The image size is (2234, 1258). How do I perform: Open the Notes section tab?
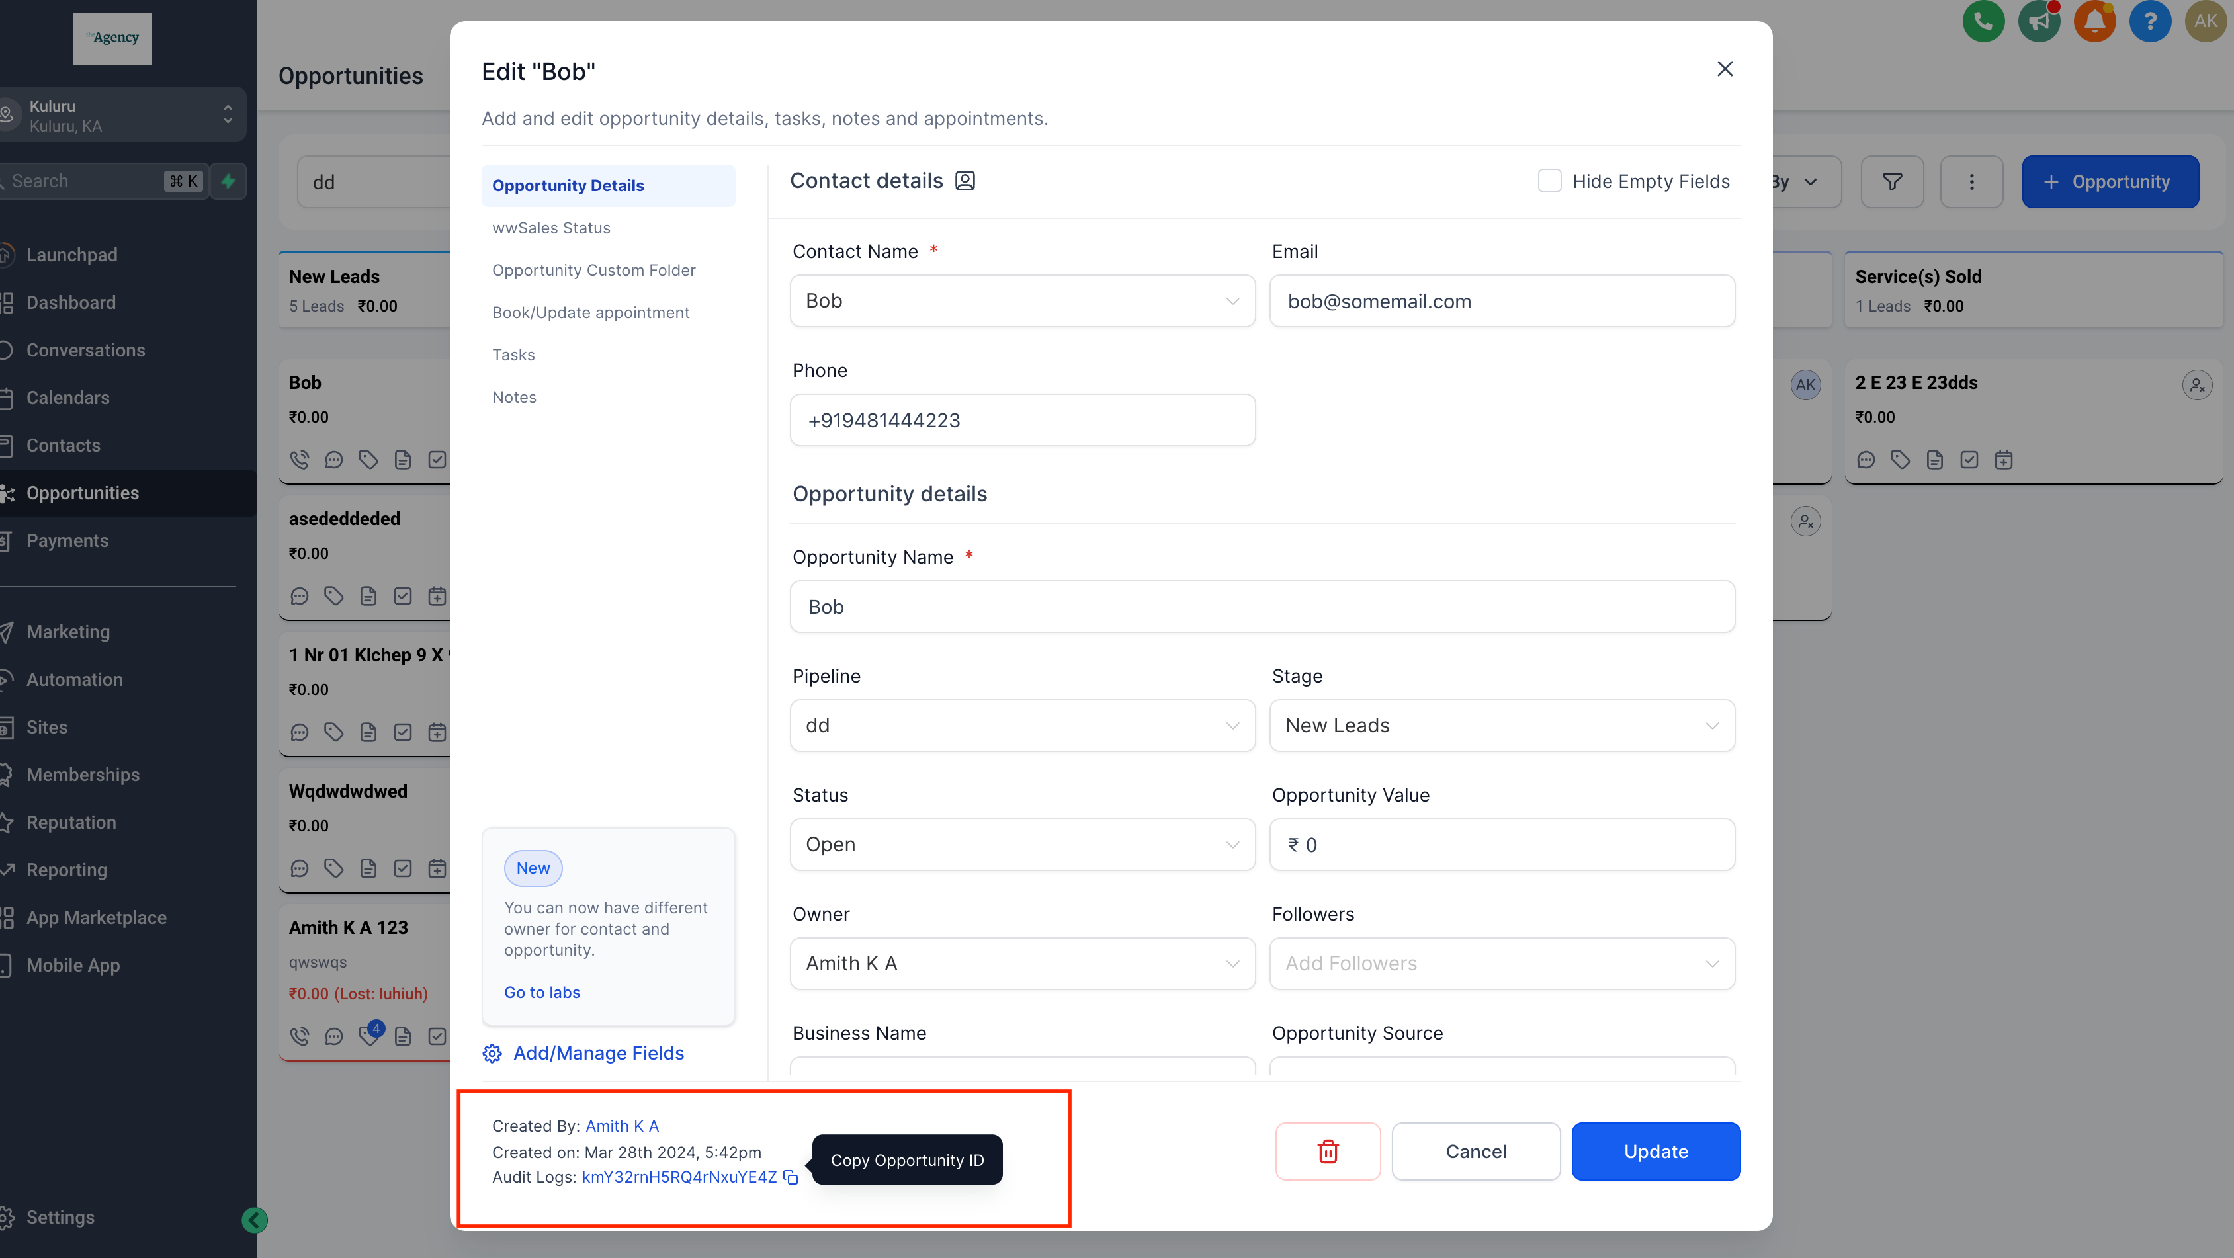point(513,397)
